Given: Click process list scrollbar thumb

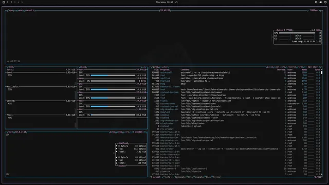Looking at the screenshot, I should (322, 72).
